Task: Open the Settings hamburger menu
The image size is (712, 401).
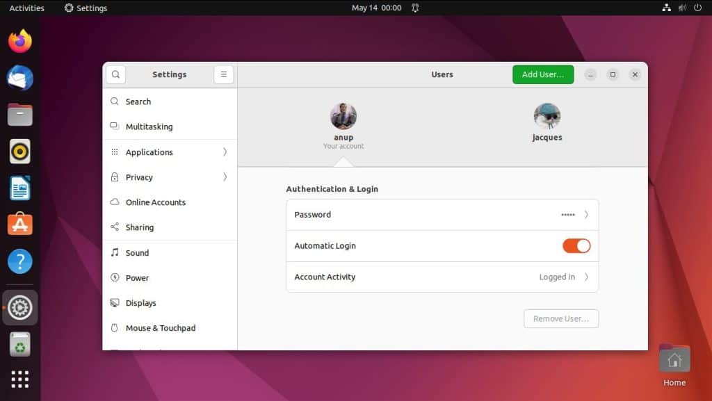Action: (223, 74)
